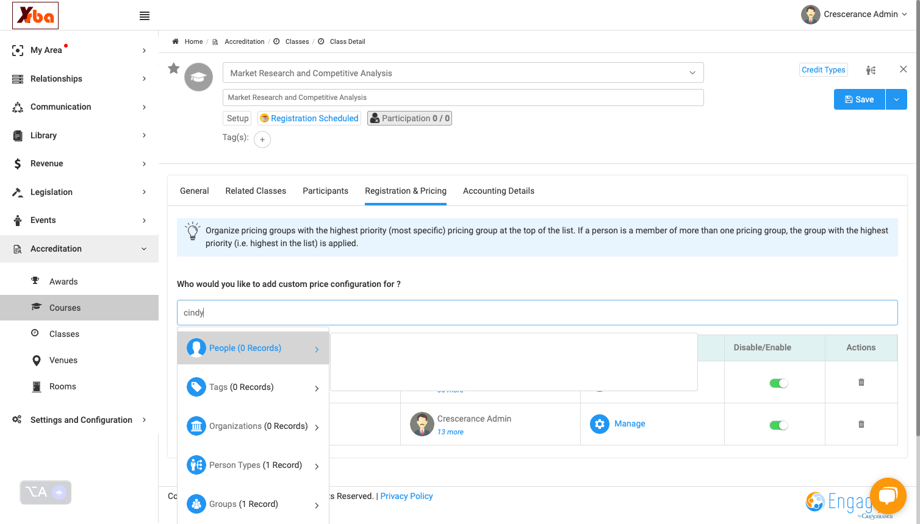Open the Accounting Details tab
Screen dimensions: 920x524
[498, 191]
